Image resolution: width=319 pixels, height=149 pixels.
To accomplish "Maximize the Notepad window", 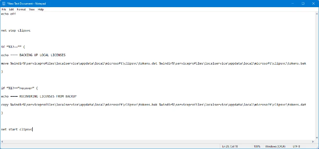I will (x=303, y=4).
